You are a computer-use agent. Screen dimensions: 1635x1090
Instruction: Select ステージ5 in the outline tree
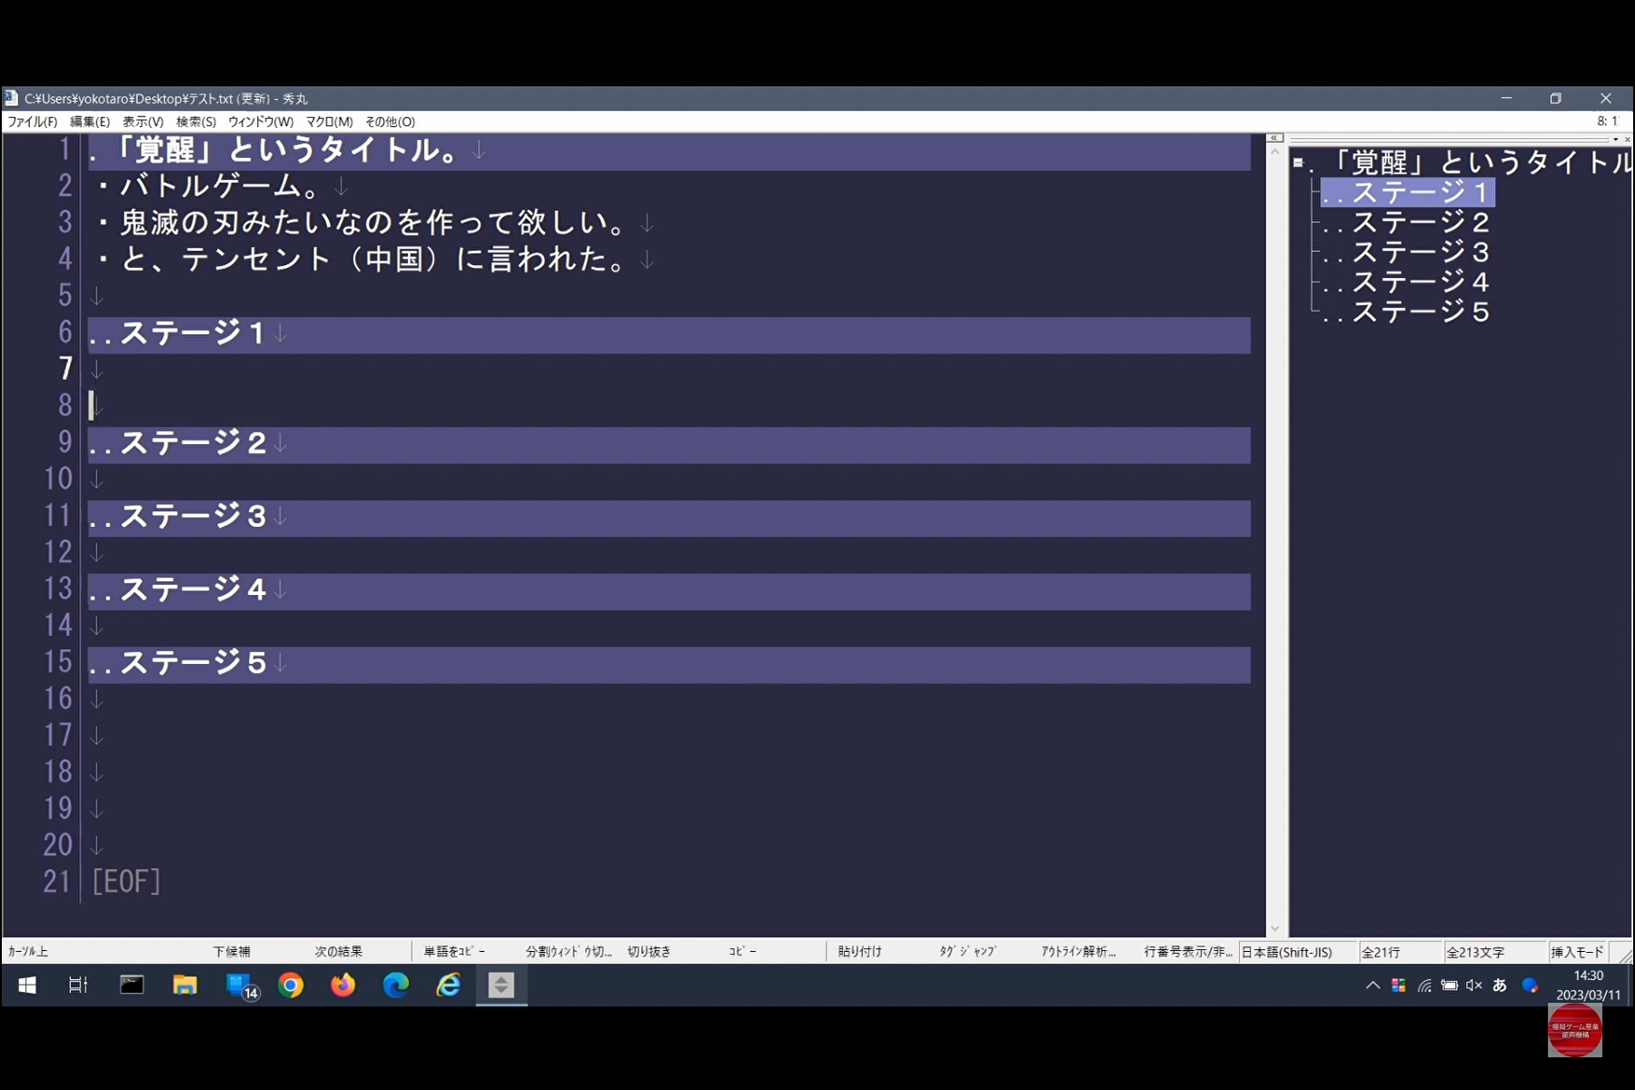click(x=1407, y=312)
